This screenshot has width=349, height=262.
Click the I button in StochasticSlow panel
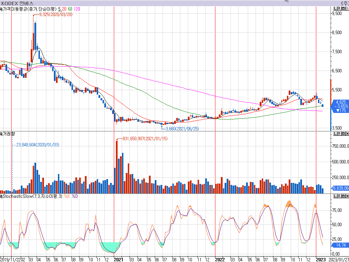click(339, 196)
